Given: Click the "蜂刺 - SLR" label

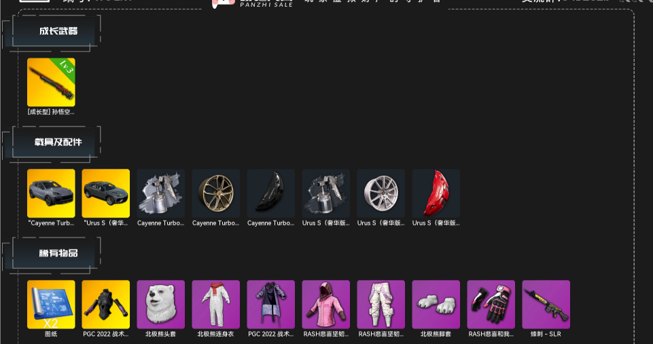Looking at the screenshot, I should point(546,334).
